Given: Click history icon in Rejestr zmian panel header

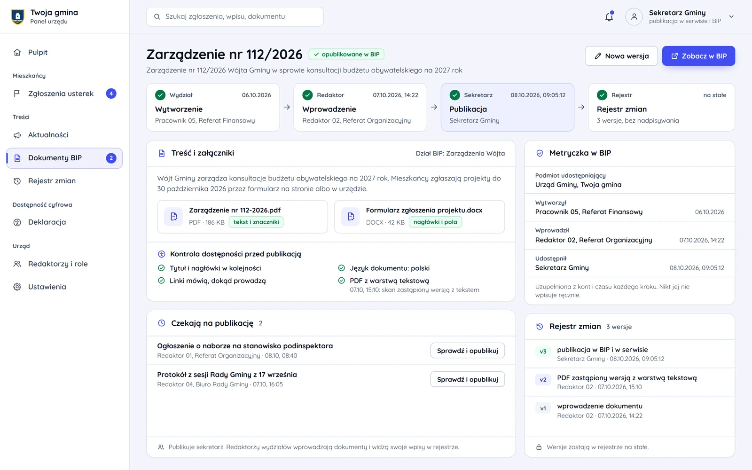Looking at the screenshot, I should [540, 327].
